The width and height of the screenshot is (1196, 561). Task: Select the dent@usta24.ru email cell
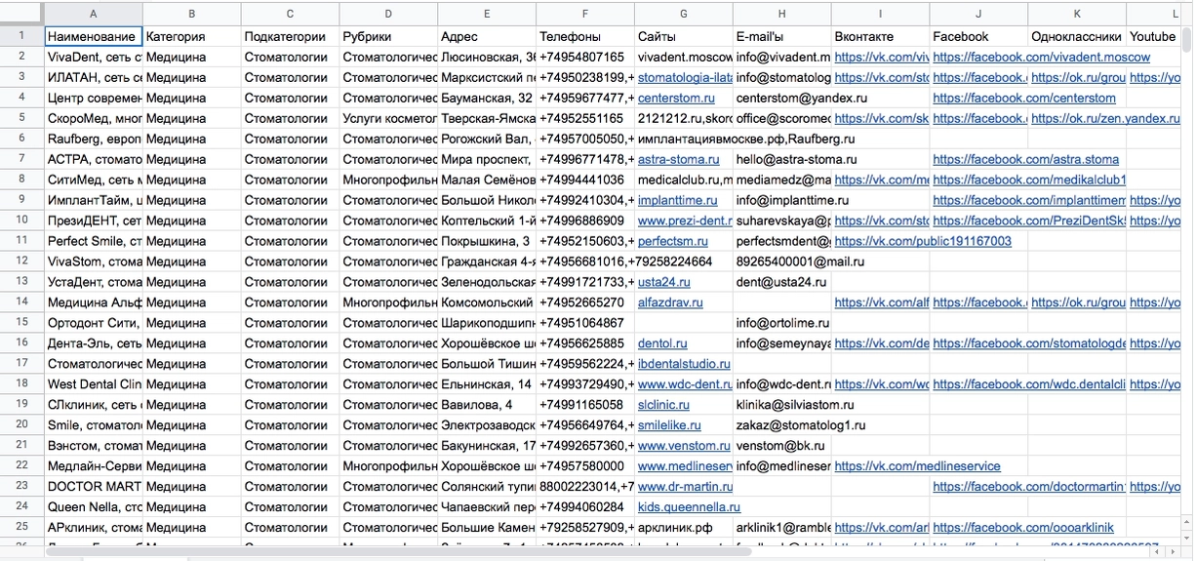click(782, 282)
